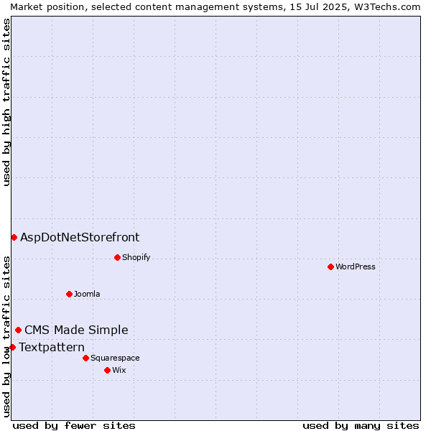Click the red Shopify data point
This screenshot has height=431, width=431.
point(117,258)
